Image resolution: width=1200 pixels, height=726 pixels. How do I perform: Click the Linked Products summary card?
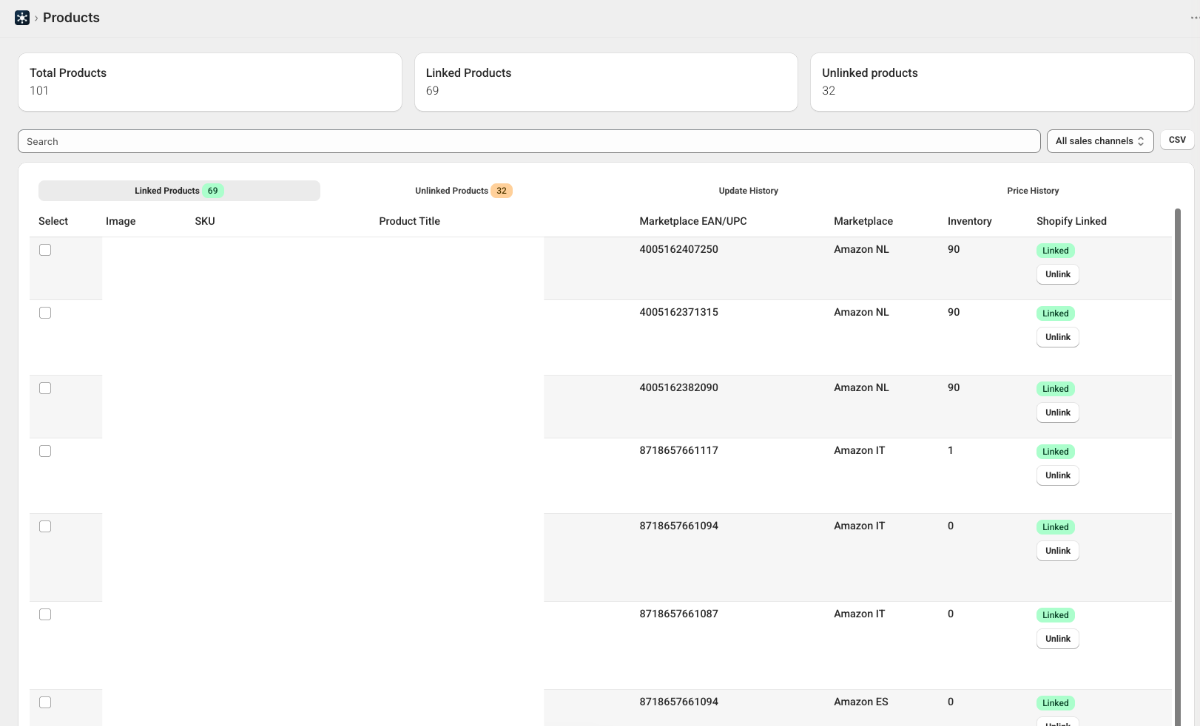click(x=606, y=82)
